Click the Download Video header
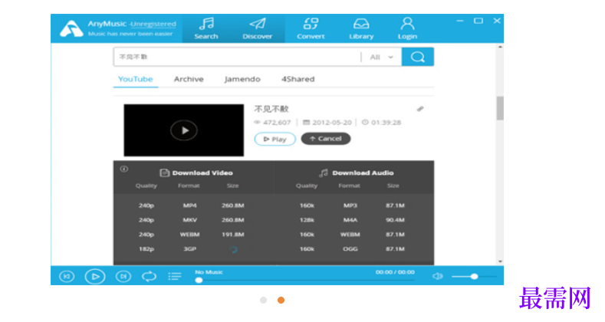This screenshot has width=605, height=322. (196, 172)
